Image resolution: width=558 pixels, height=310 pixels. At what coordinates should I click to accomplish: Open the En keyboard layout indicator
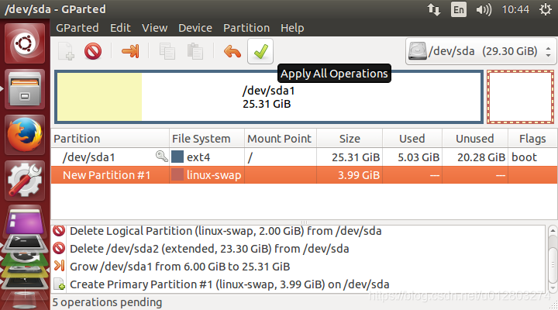coord(459,9)
